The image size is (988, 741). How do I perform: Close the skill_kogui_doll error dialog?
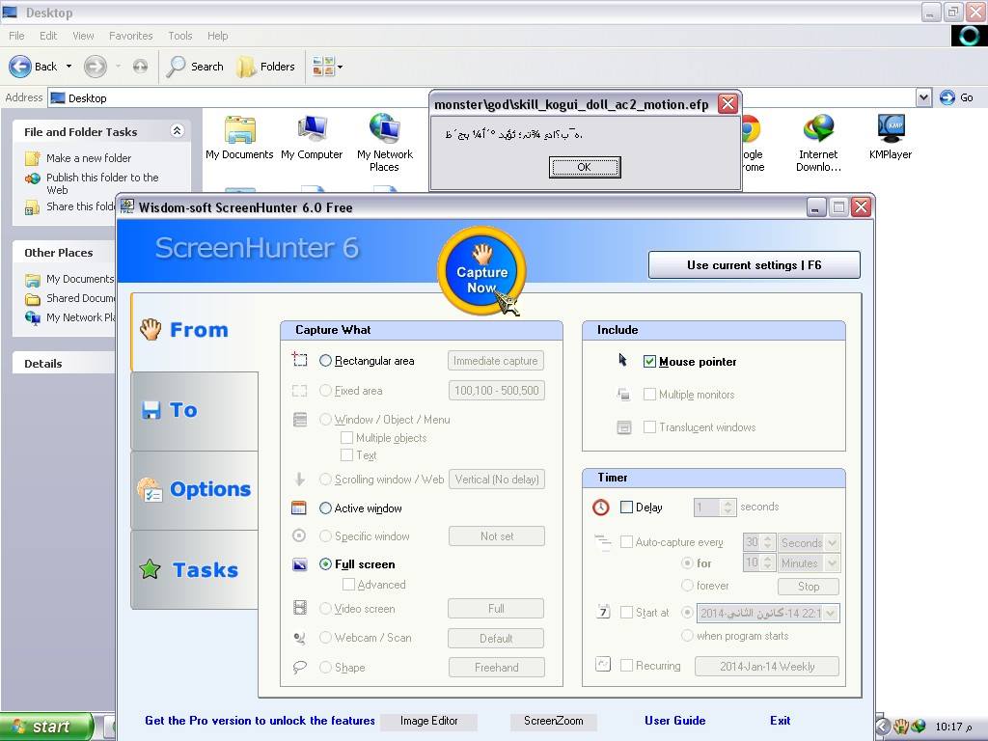pos(727,103)
